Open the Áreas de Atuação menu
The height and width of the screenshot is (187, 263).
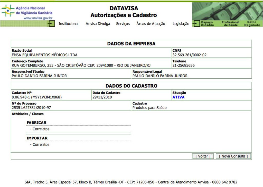151,24
